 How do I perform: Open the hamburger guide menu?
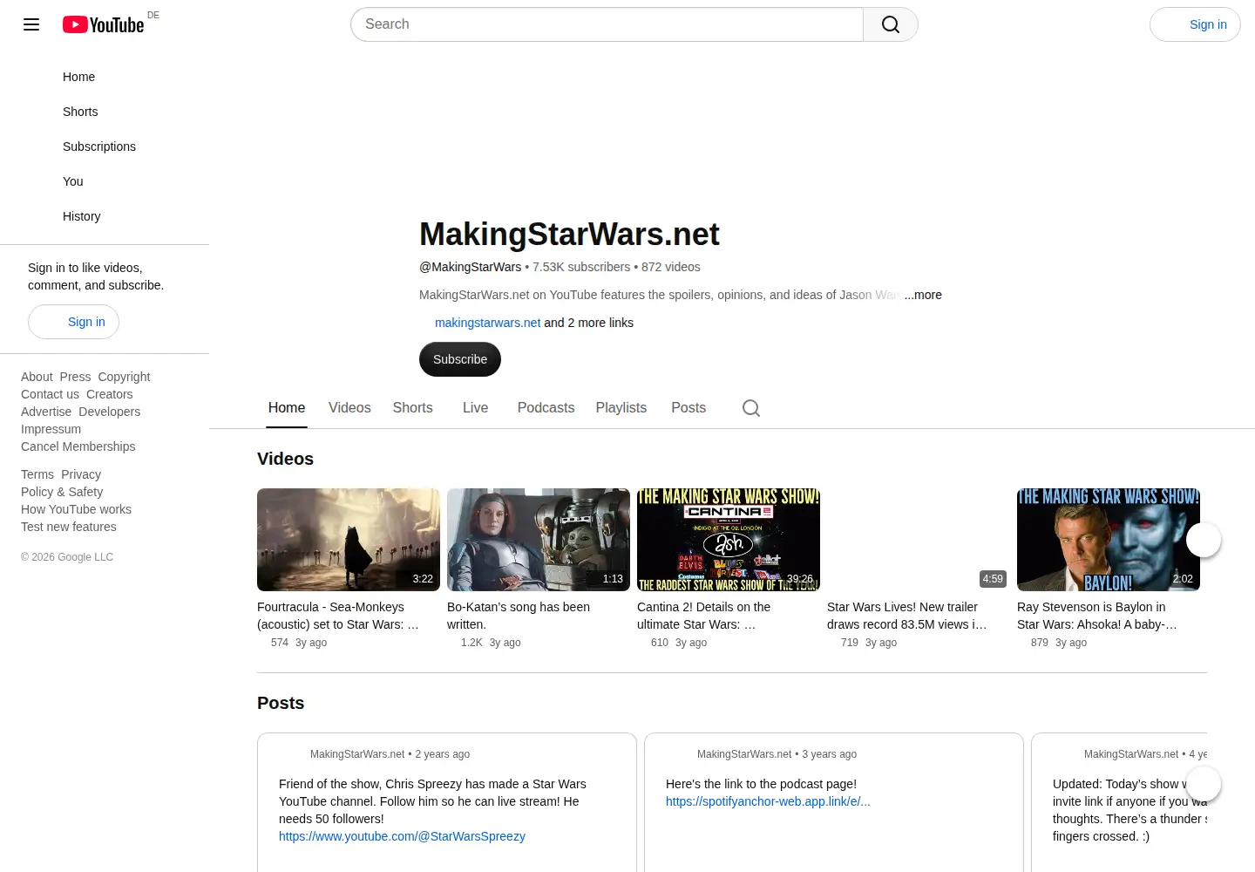click(x=31, y=24)
